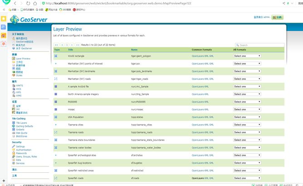
Task: Go back with the browser back arrow
Action: click(x=15, y=3)
